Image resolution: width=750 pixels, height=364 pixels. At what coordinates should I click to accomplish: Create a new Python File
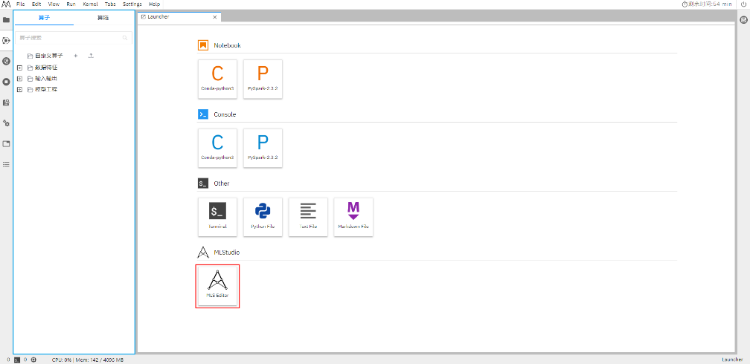(263, 217)
